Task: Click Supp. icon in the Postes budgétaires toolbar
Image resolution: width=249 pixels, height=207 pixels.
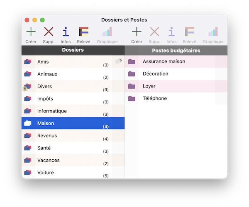Action: click(154, 32)
